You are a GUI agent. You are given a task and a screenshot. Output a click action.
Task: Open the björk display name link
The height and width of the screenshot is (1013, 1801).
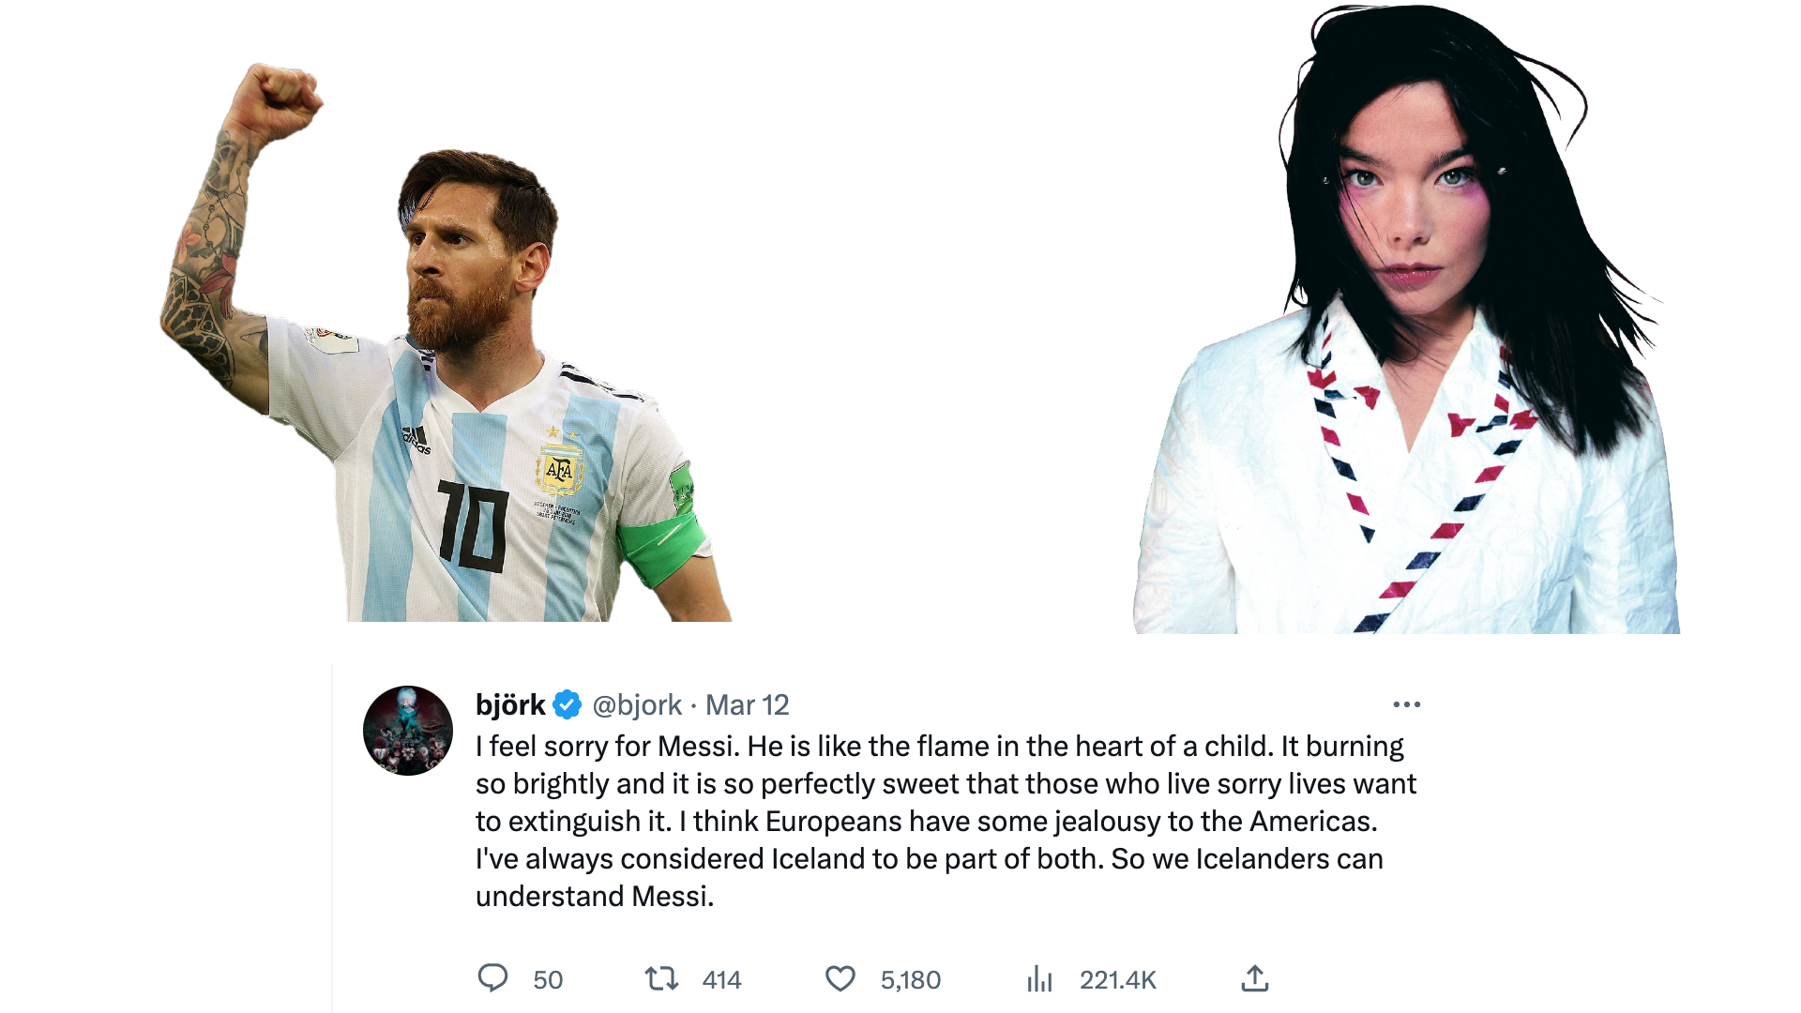(510, 704)
